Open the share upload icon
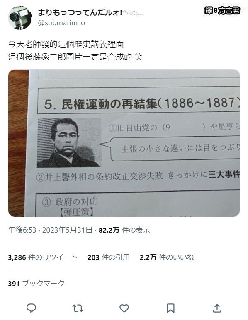Screen dimensions: 248x320 [217, 308]
